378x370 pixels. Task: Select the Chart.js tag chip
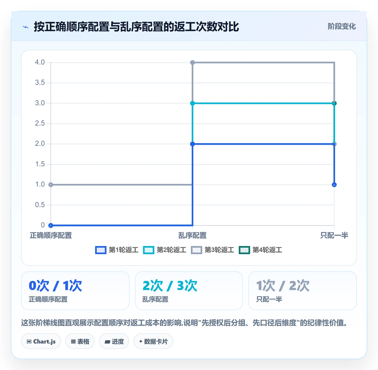click(x=41, y=341)
